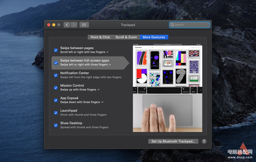Click Set Up Bluetooth Trackpad button
The height and width of the screenshot is (162, 256).
click(x=173, y=141)
